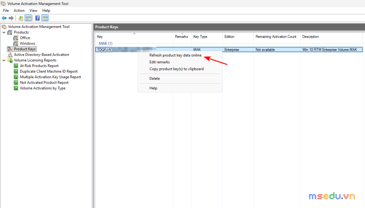Viewport: 365px width, 208px height.
Task: Click the Forward arrow toolbar icon
Action: (x=11, y=18)
